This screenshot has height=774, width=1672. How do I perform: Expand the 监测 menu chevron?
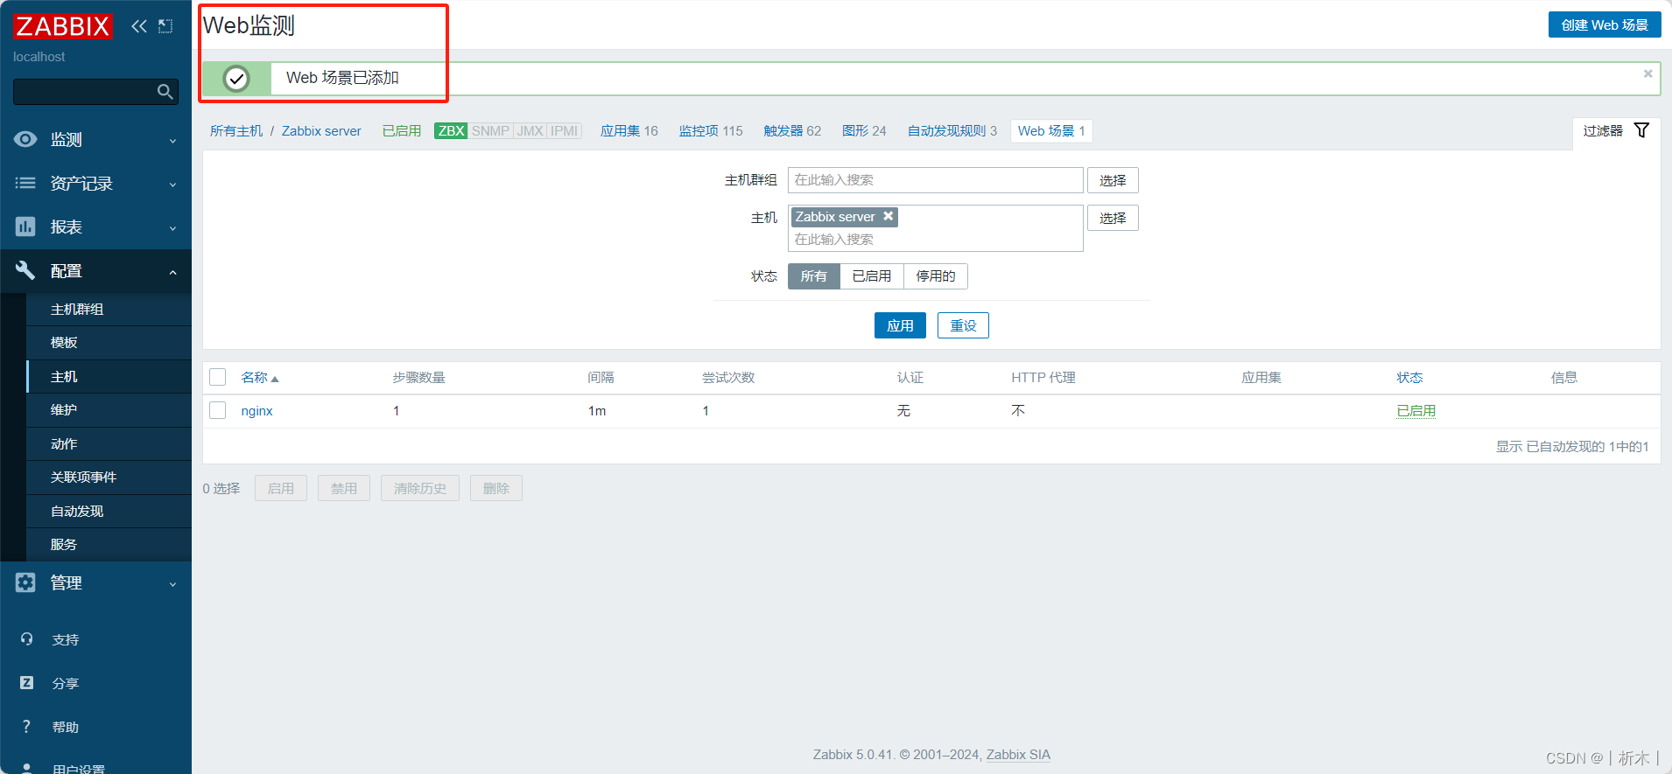[x=172, y=141]
